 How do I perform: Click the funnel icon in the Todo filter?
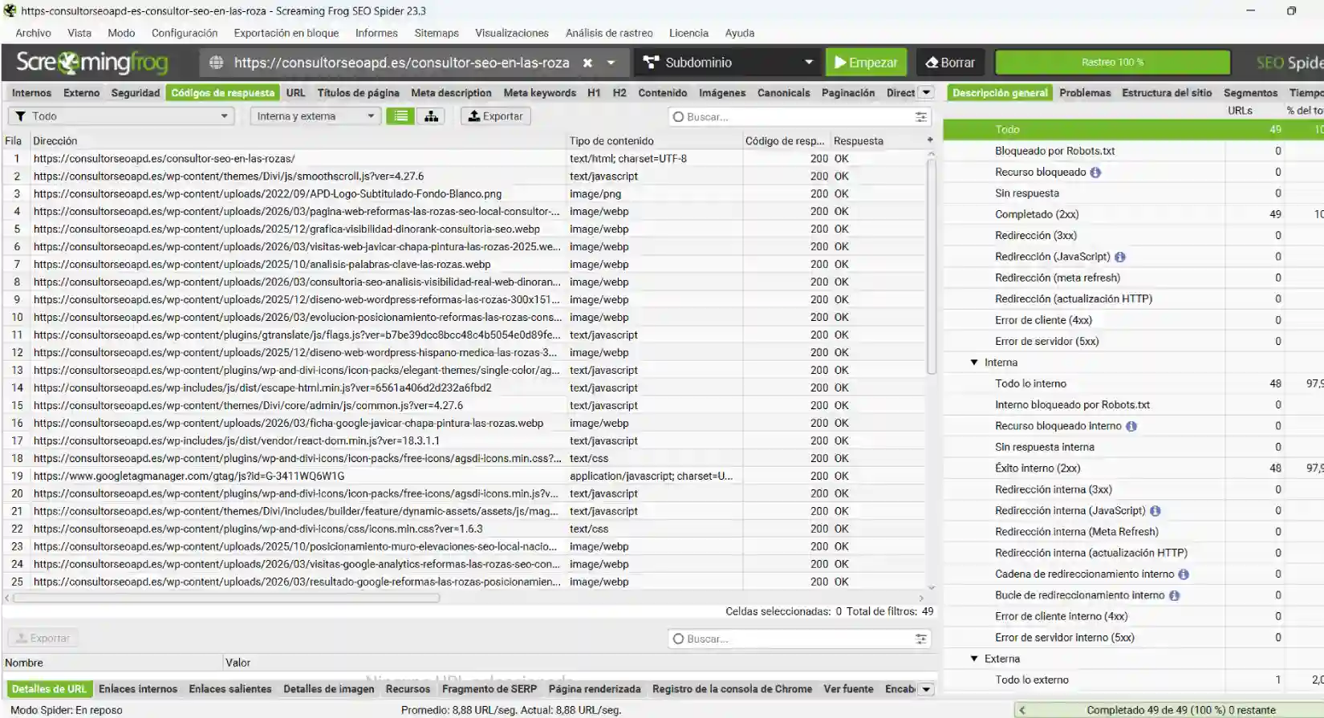21,116
